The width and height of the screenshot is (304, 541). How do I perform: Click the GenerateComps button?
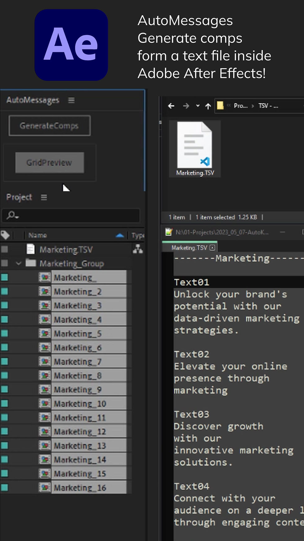click(x=50, y=125)
